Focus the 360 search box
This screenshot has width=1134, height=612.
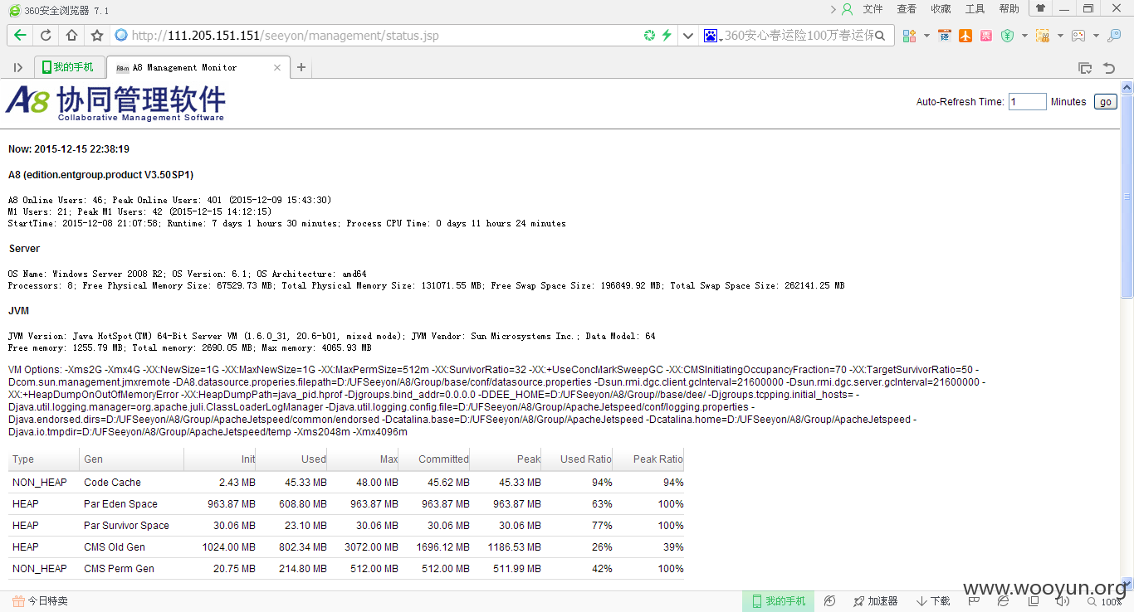(797, 36)
